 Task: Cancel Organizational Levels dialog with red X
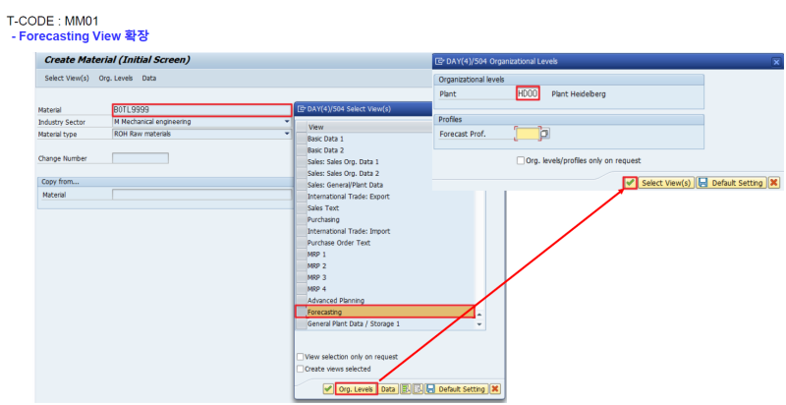click(774, 183)
